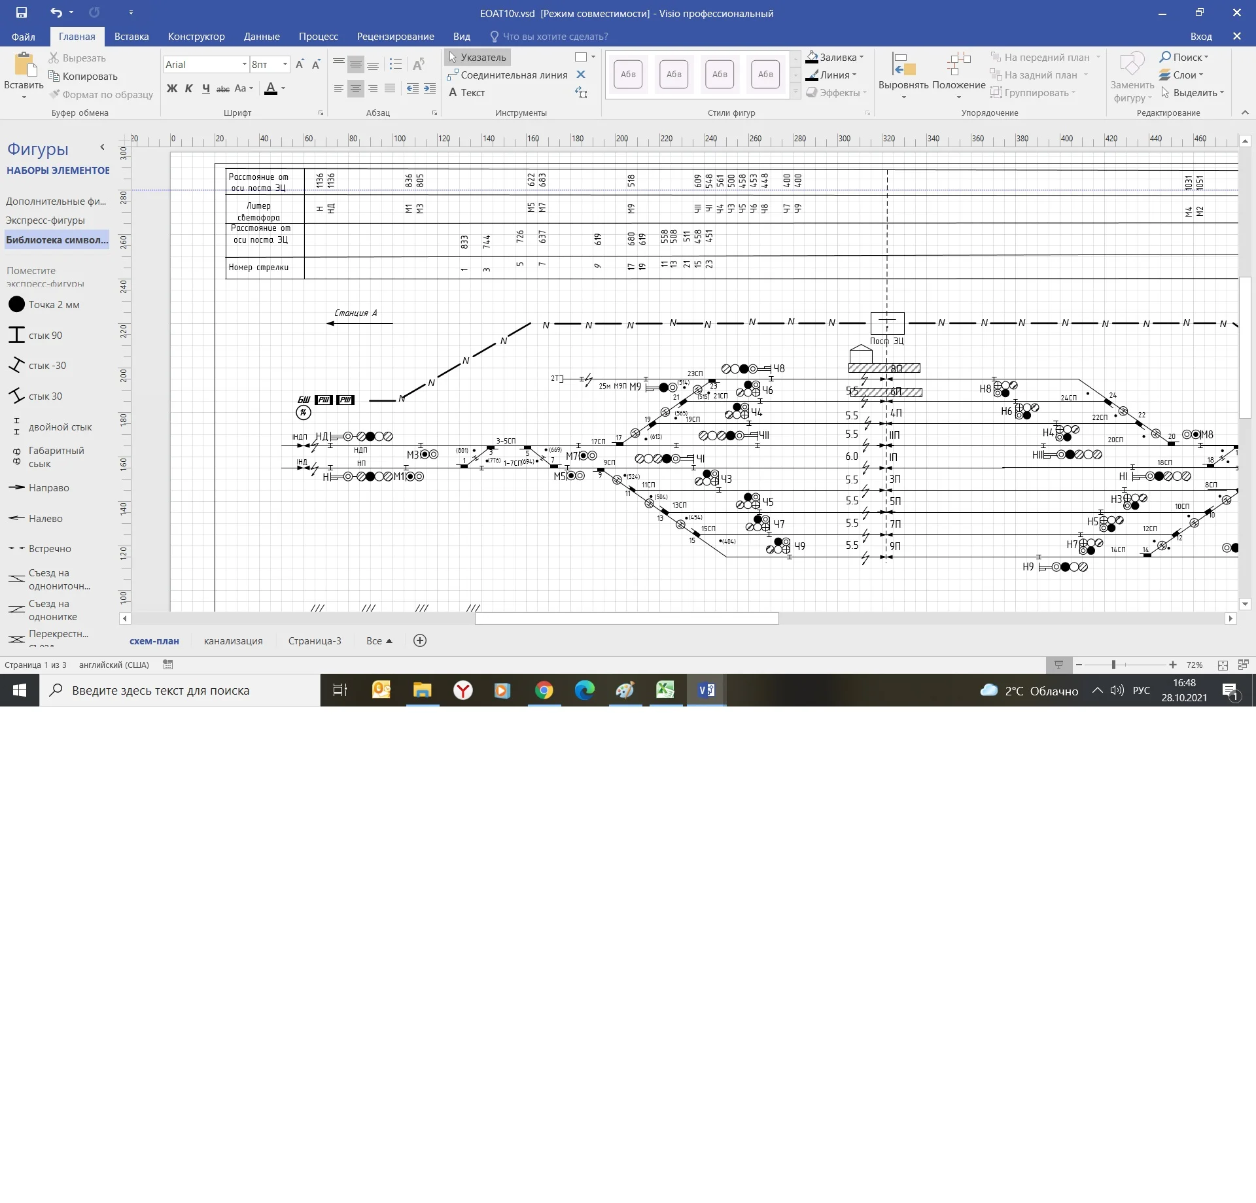Open the Arial font name dropdown
This screenshot has width=1256, height=1203.
pyautogui.click(x=244, y=64)
